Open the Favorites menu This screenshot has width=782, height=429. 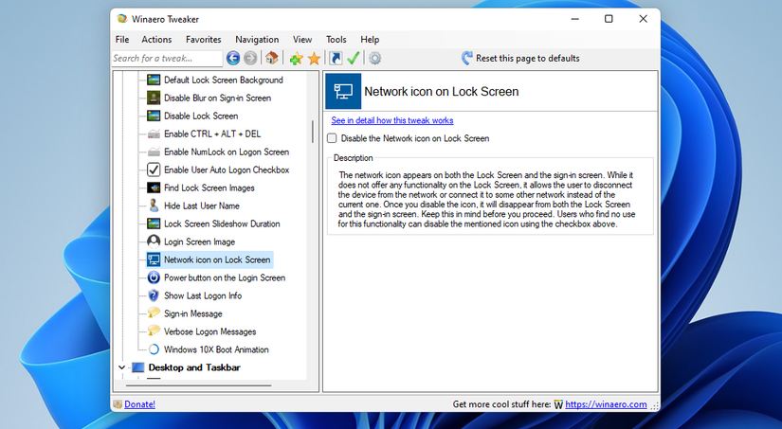click(204, 40)
